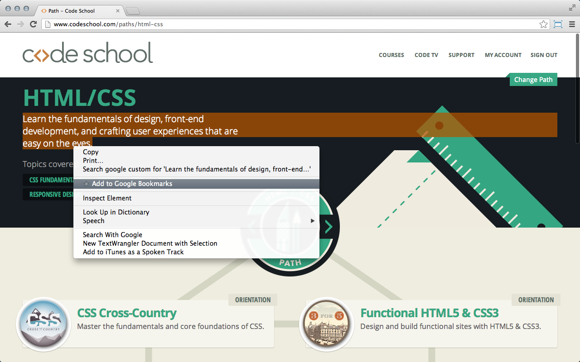Bookmark this page with the star icon
The width and height of the screenshot is (580, 362).
click(543, 24)
